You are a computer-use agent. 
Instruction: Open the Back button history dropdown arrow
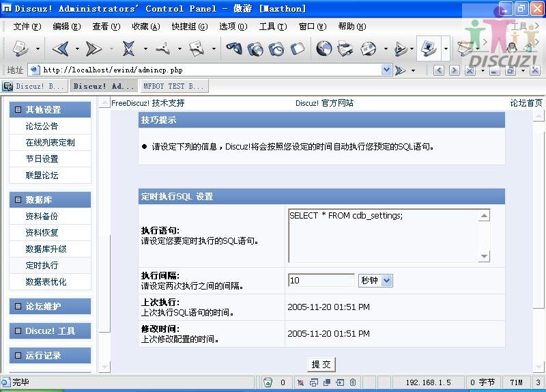coord(77,48)
